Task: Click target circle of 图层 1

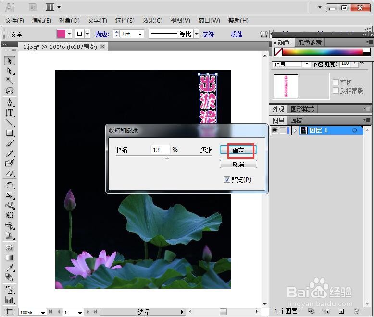Action: 354,130
